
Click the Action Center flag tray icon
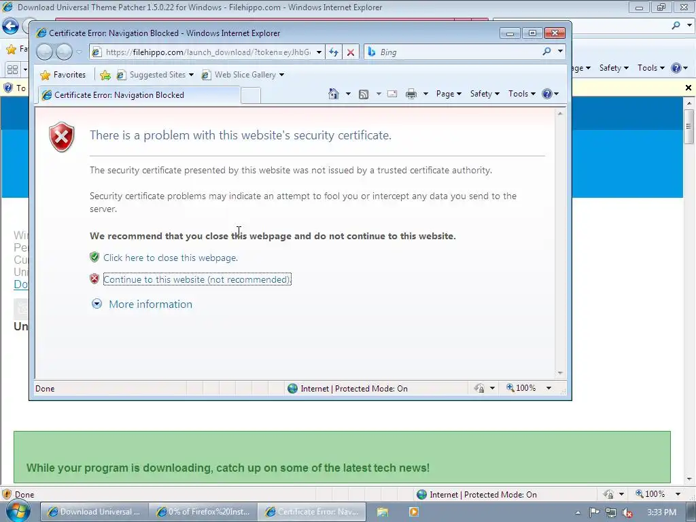coord(594,512)
